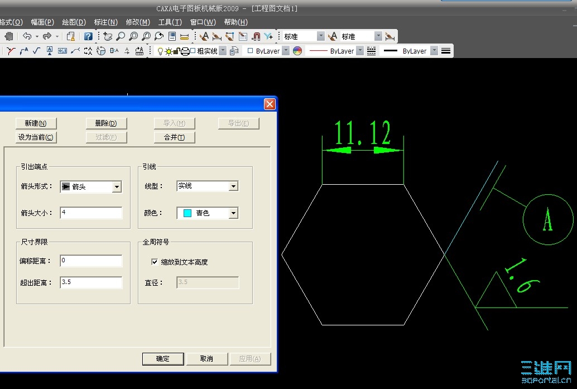
Task: Click the red magnet snap icon
Action: point(256,36)
